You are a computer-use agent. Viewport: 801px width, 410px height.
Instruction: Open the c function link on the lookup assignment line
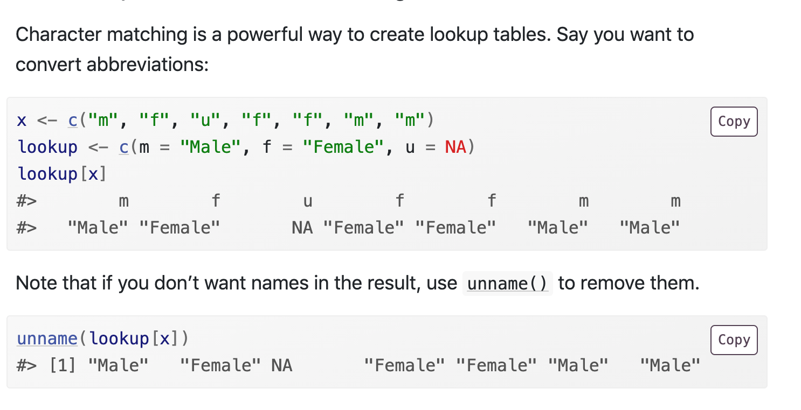pos(124,147)
